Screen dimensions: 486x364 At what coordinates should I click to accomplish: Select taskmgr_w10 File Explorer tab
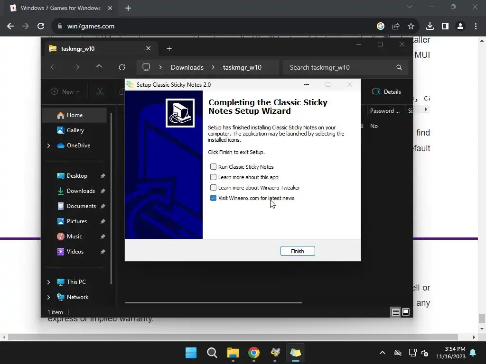pyautogui.click(x=101, y=49)
